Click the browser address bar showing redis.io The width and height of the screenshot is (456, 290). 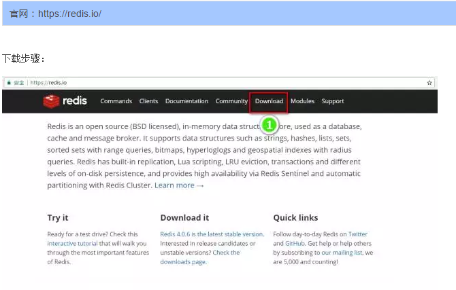coord(220,83)
